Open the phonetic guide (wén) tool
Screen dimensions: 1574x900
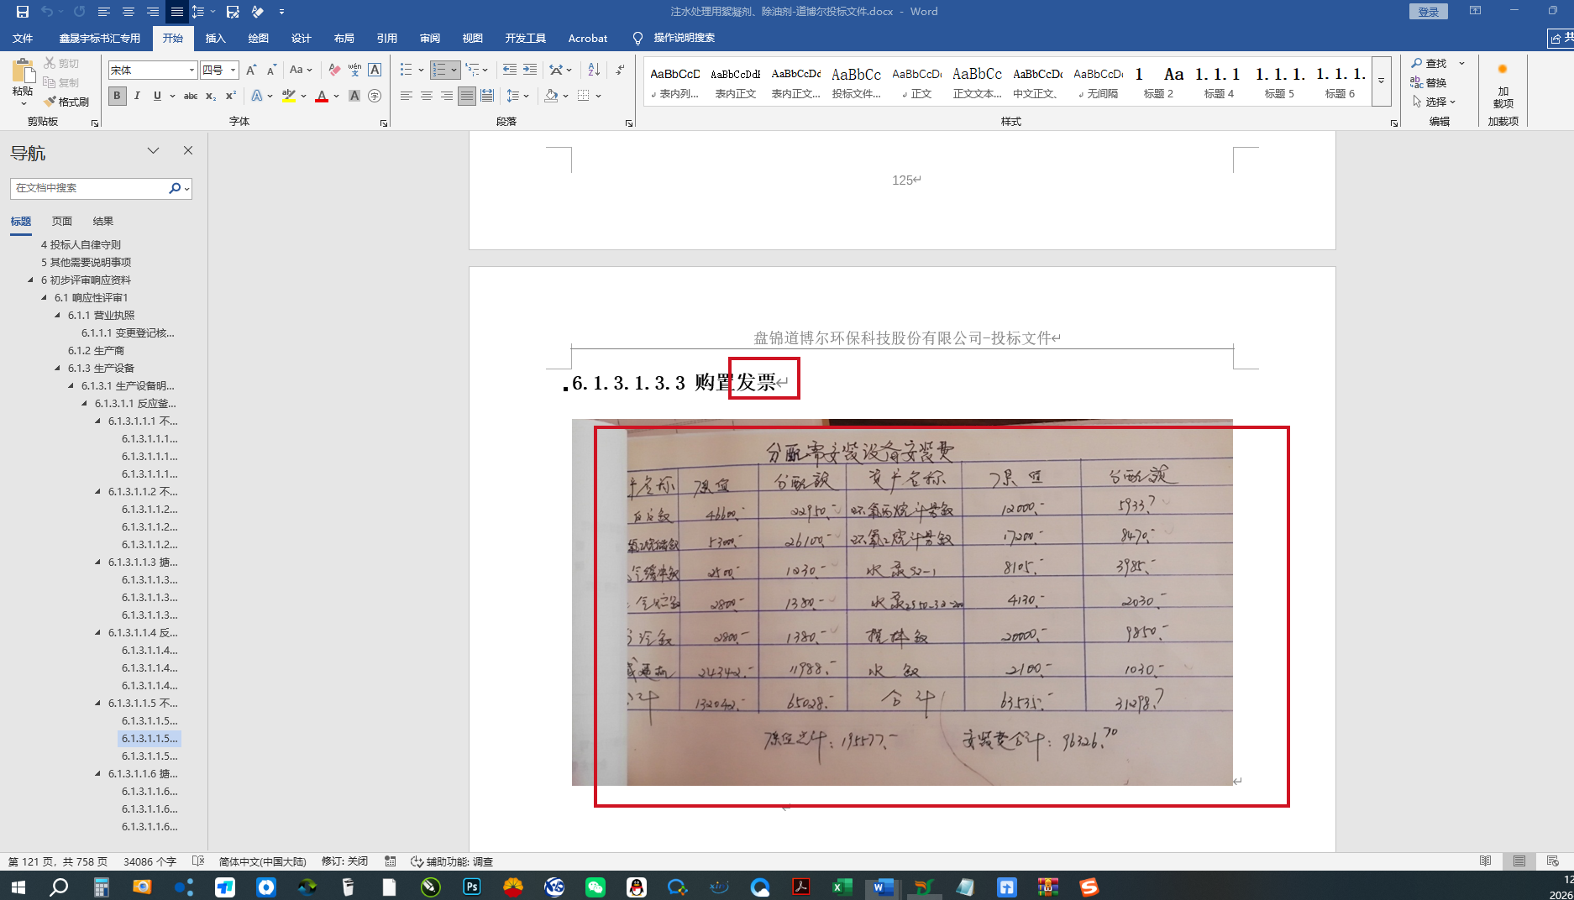(x=354, y=70)
